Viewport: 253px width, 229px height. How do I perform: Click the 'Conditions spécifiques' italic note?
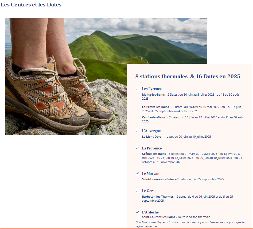tap(190, 224)
